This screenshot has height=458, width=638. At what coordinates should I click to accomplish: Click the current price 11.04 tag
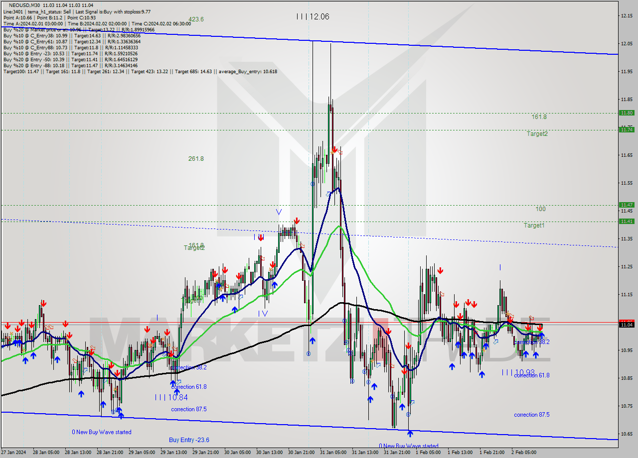[x=627, y=325]
